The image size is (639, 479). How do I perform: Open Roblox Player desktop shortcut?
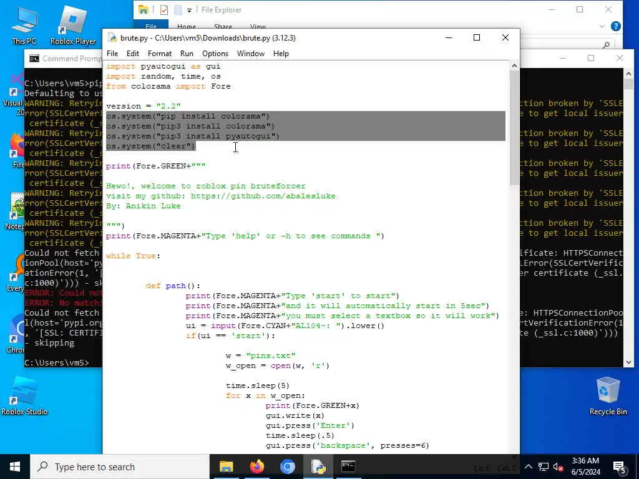(x=73, y=25)
